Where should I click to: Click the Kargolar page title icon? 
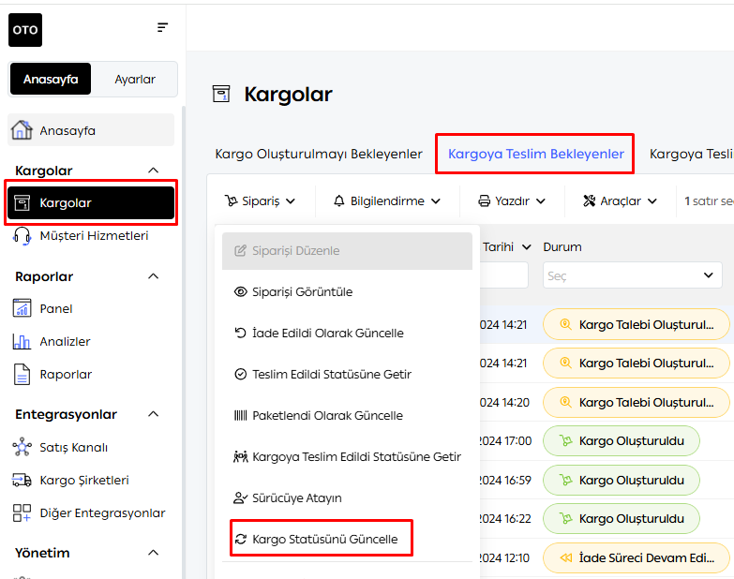tap(221, 94)
